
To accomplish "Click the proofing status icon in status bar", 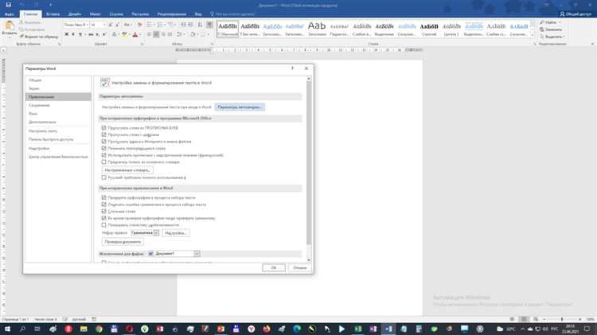I will pyautogui.click(x=65, y=319).
